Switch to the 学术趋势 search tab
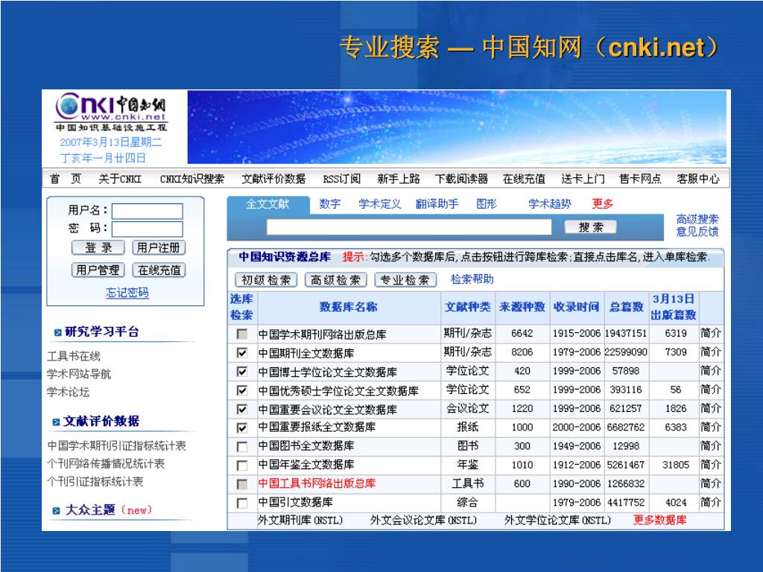Viewport: 763px width, 572px height. (x=550, y=204)
